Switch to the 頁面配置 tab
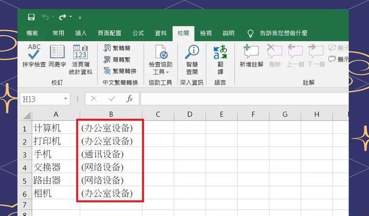The width and height of the screenshot is (369, 216). (109, 33)
